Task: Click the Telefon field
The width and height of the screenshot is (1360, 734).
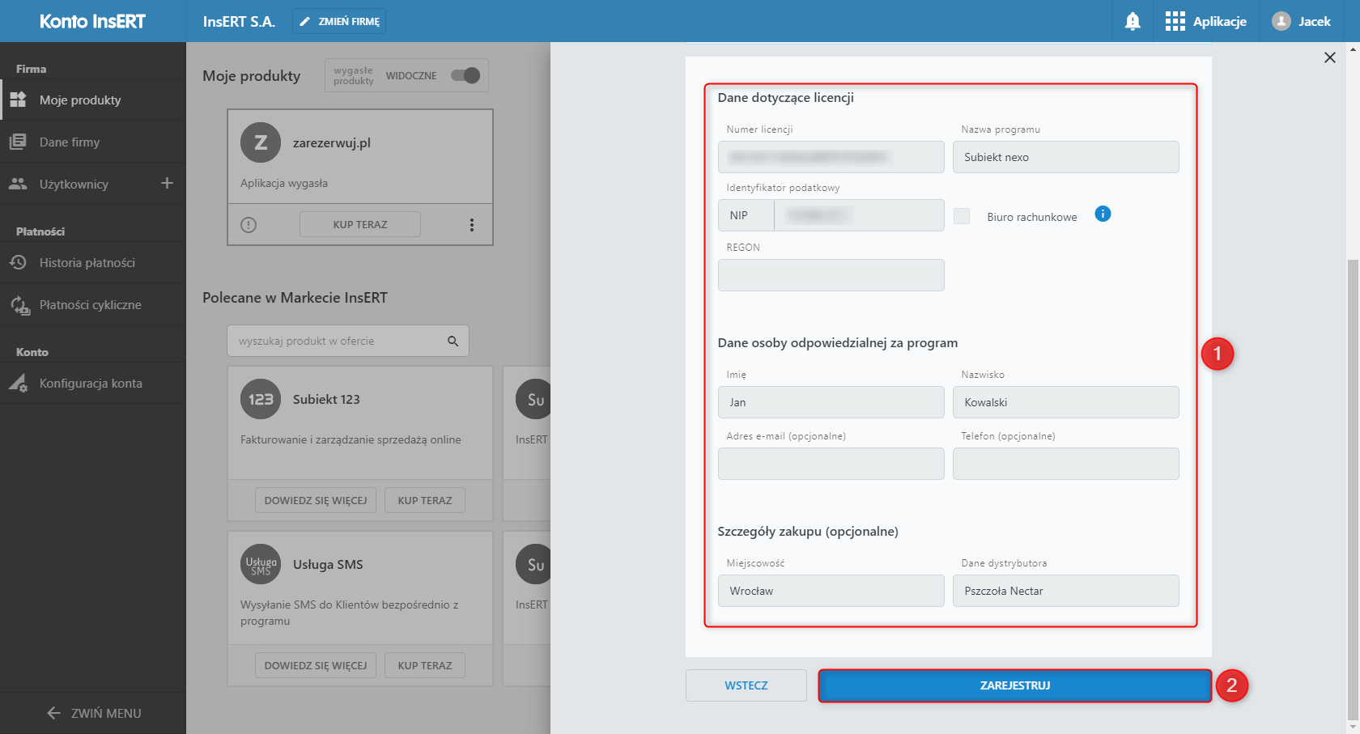Action: 1066,464
